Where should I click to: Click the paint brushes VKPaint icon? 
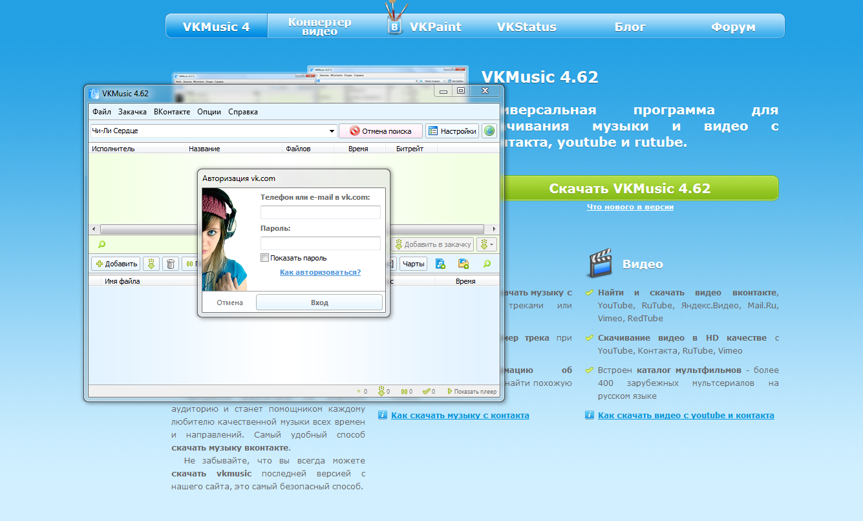click(x=394, y=18)
